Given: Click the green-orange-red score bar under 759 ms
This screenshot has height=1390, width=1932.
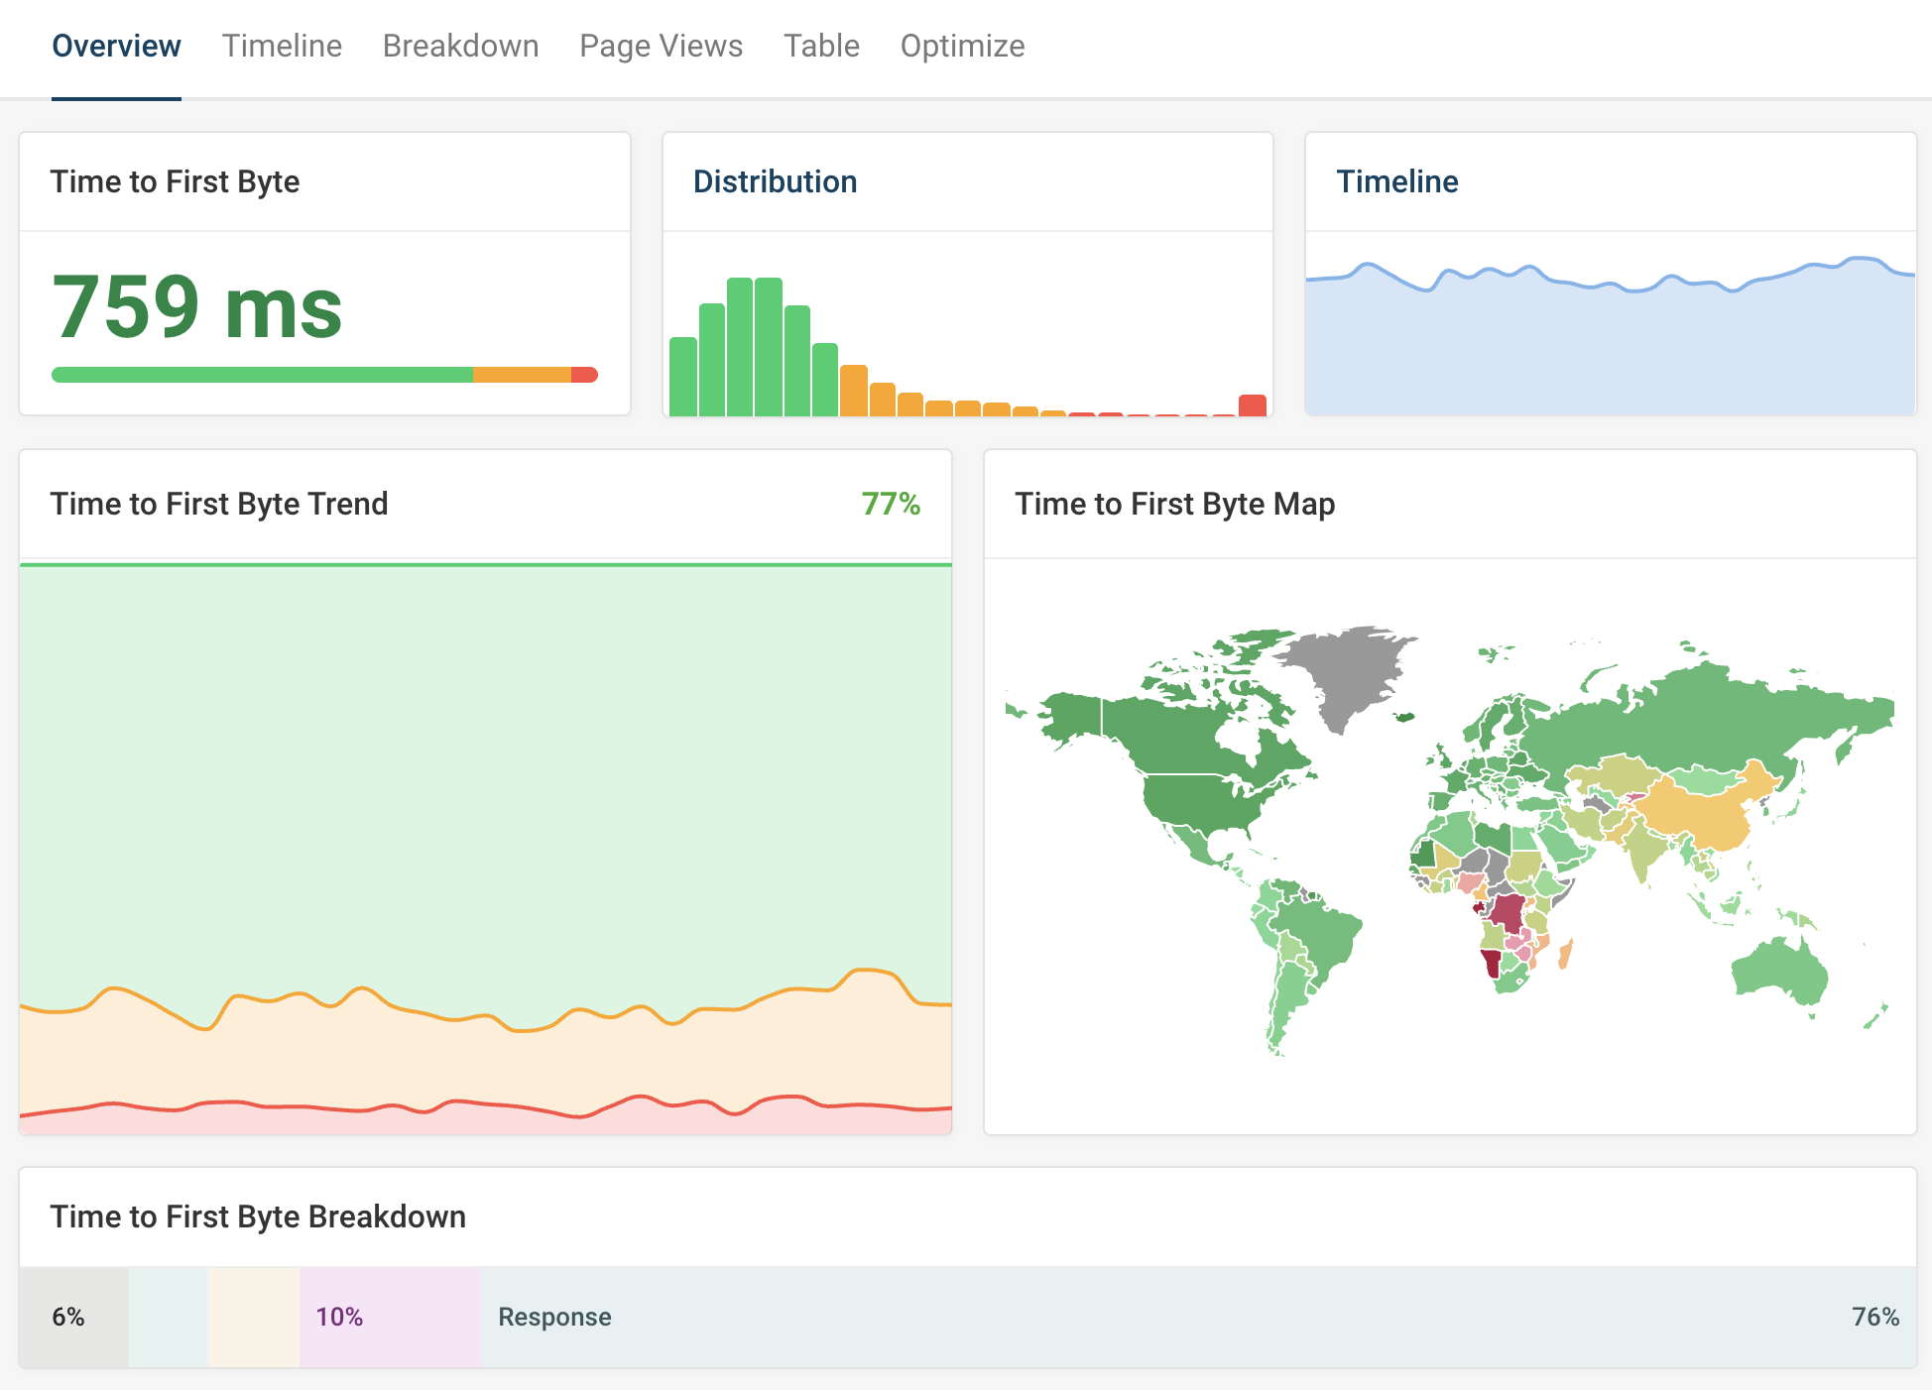Looking at the screenshot, I should click(324, 375).
